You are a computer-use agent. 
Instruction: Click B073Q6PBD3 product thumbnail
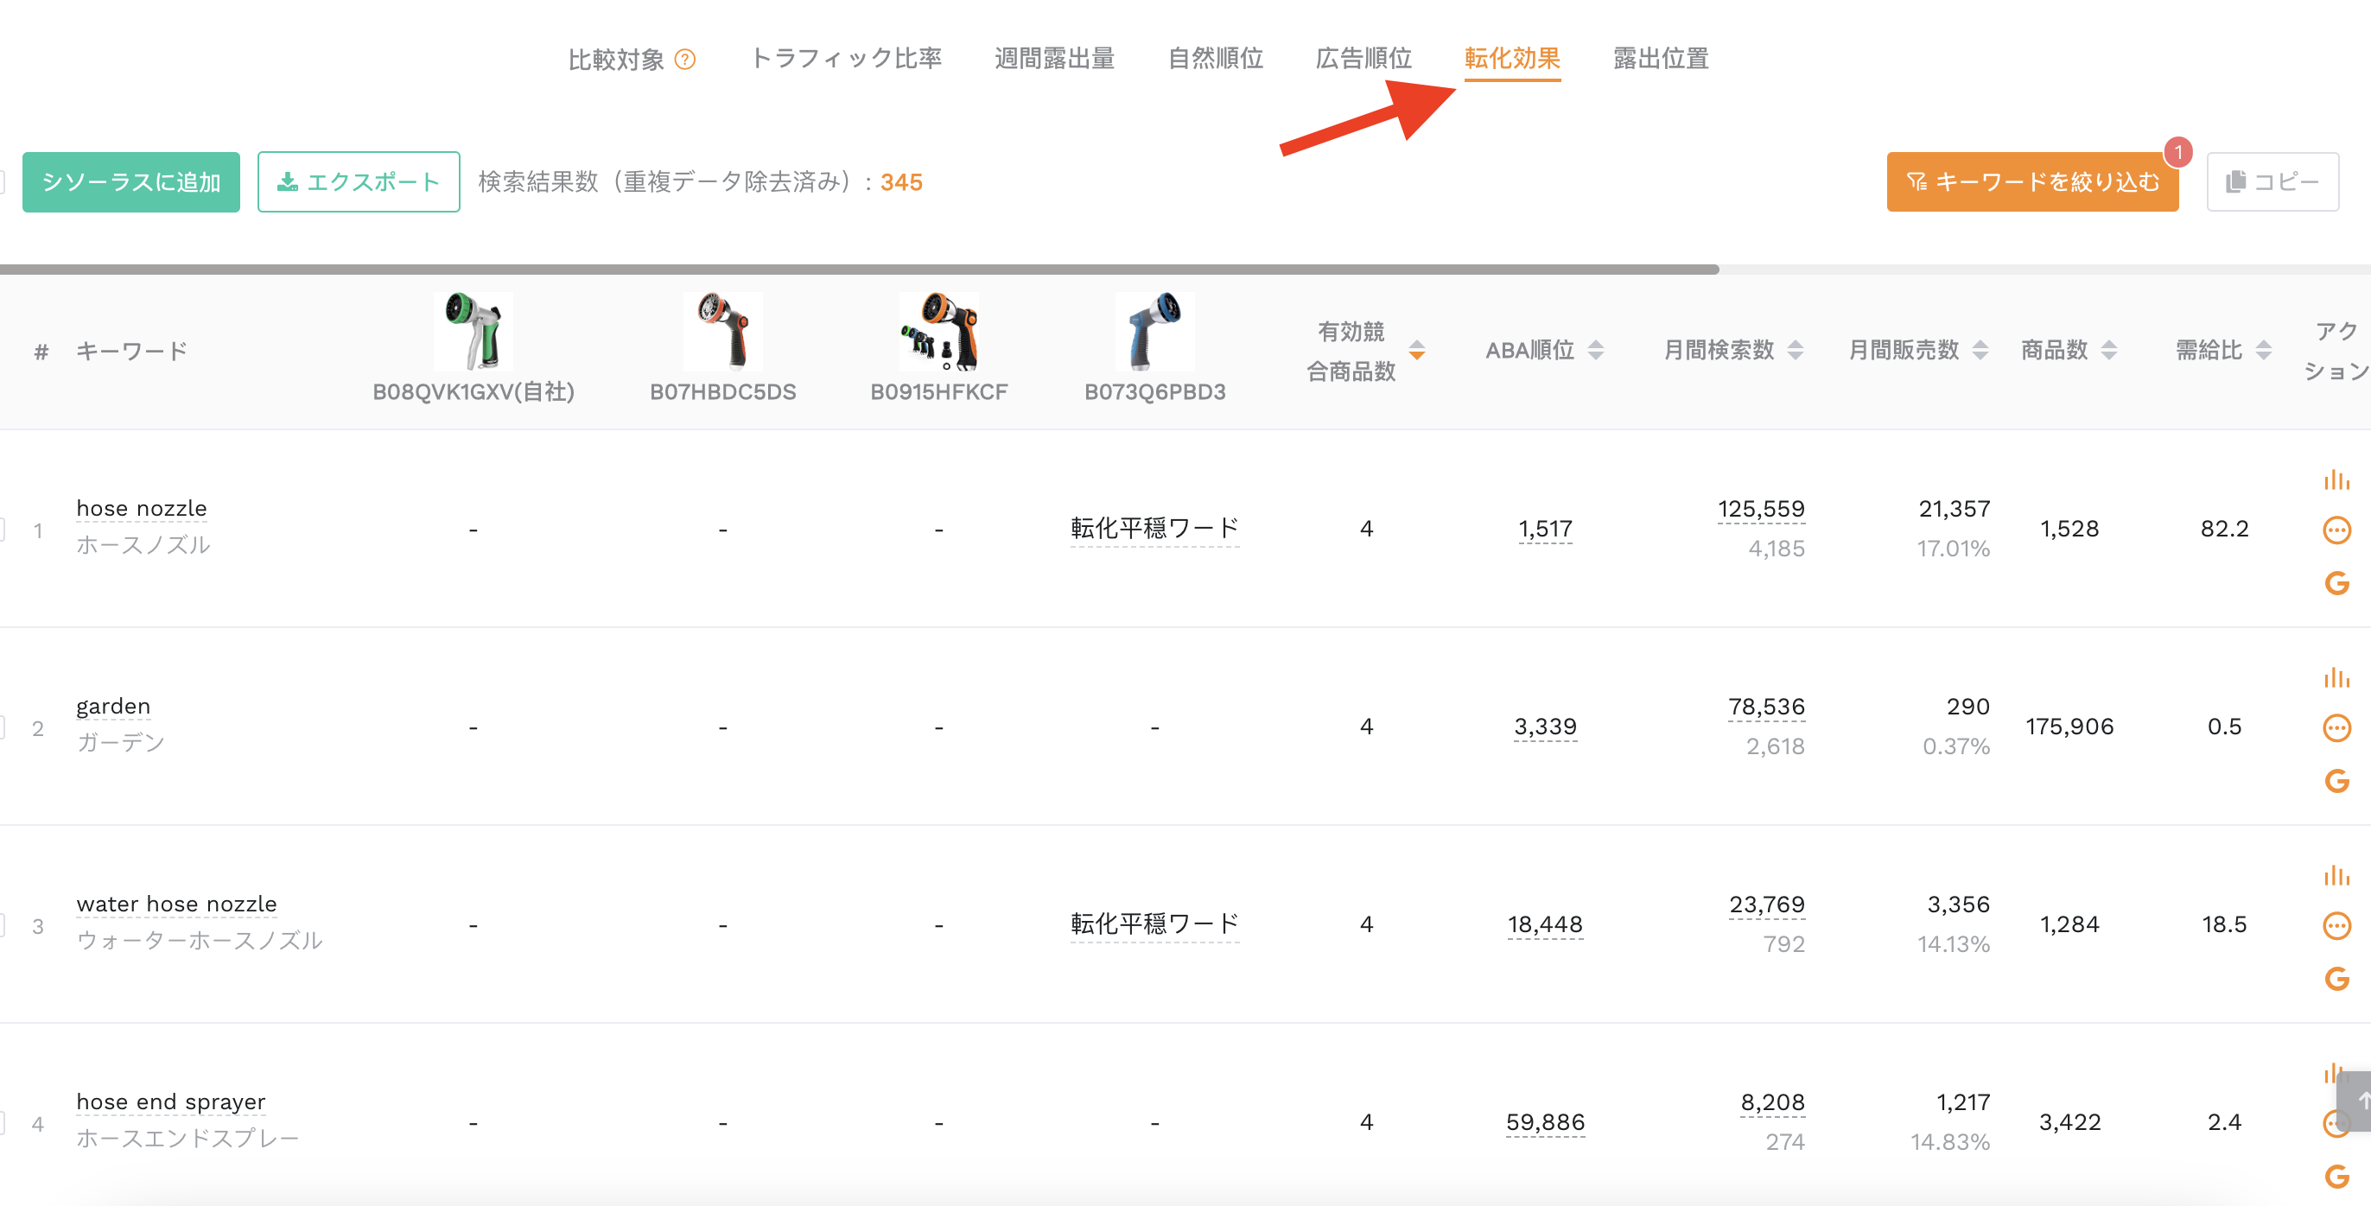(x=1154, y=331)
